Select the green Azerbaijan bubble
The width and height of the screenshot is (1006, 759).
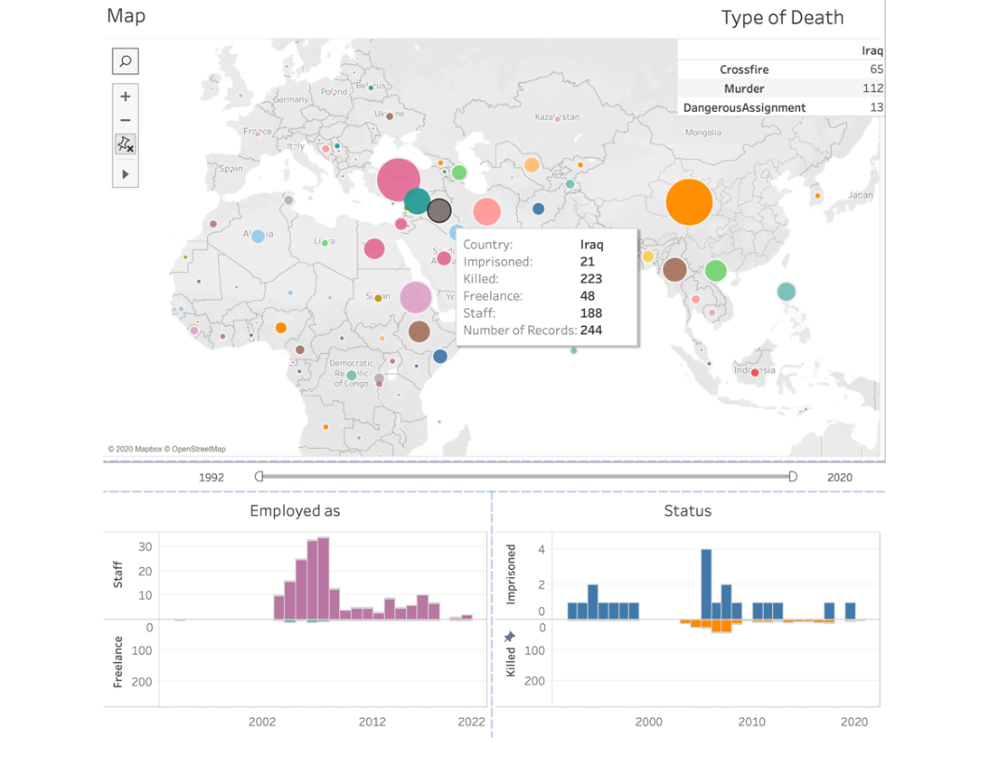coord(458,172)
